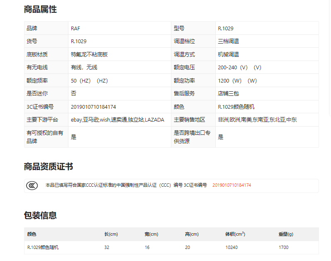Click the CCC compliance statement text
The width and height of the screenshot is (331, 261).
click(x=126, y=185)
